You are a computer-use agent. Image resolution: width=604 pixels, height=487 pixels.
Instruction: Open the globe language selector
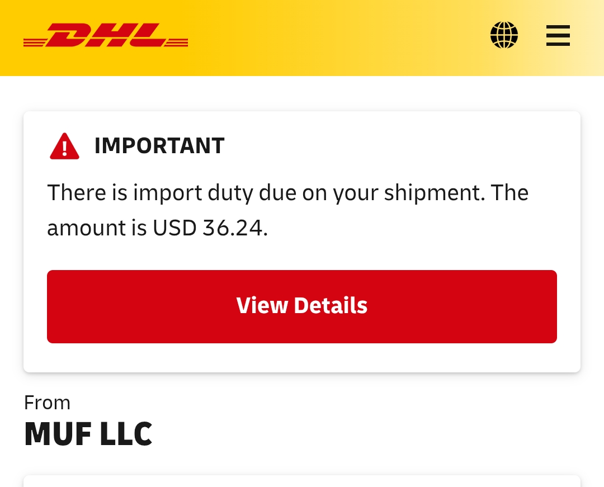tap(504, 35)
